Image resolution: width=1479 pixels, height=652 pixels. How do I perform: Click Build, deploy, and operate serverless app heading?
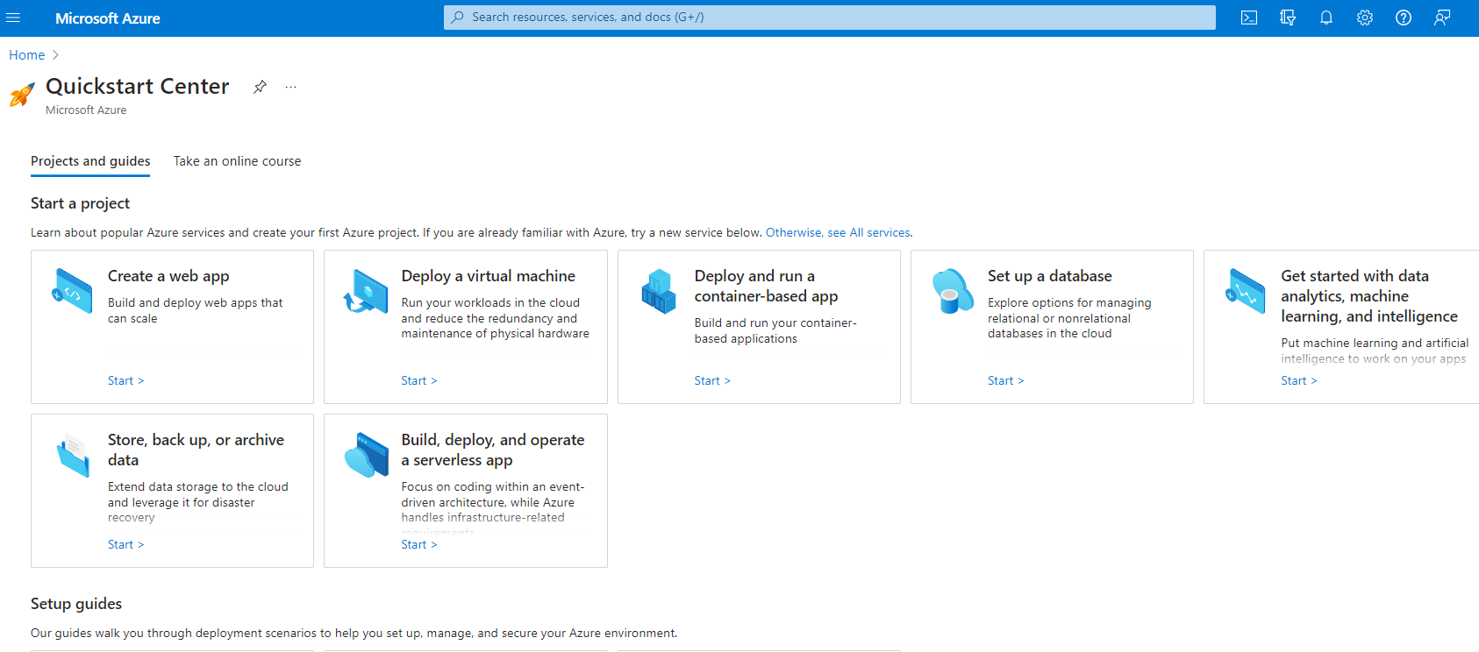493,450
